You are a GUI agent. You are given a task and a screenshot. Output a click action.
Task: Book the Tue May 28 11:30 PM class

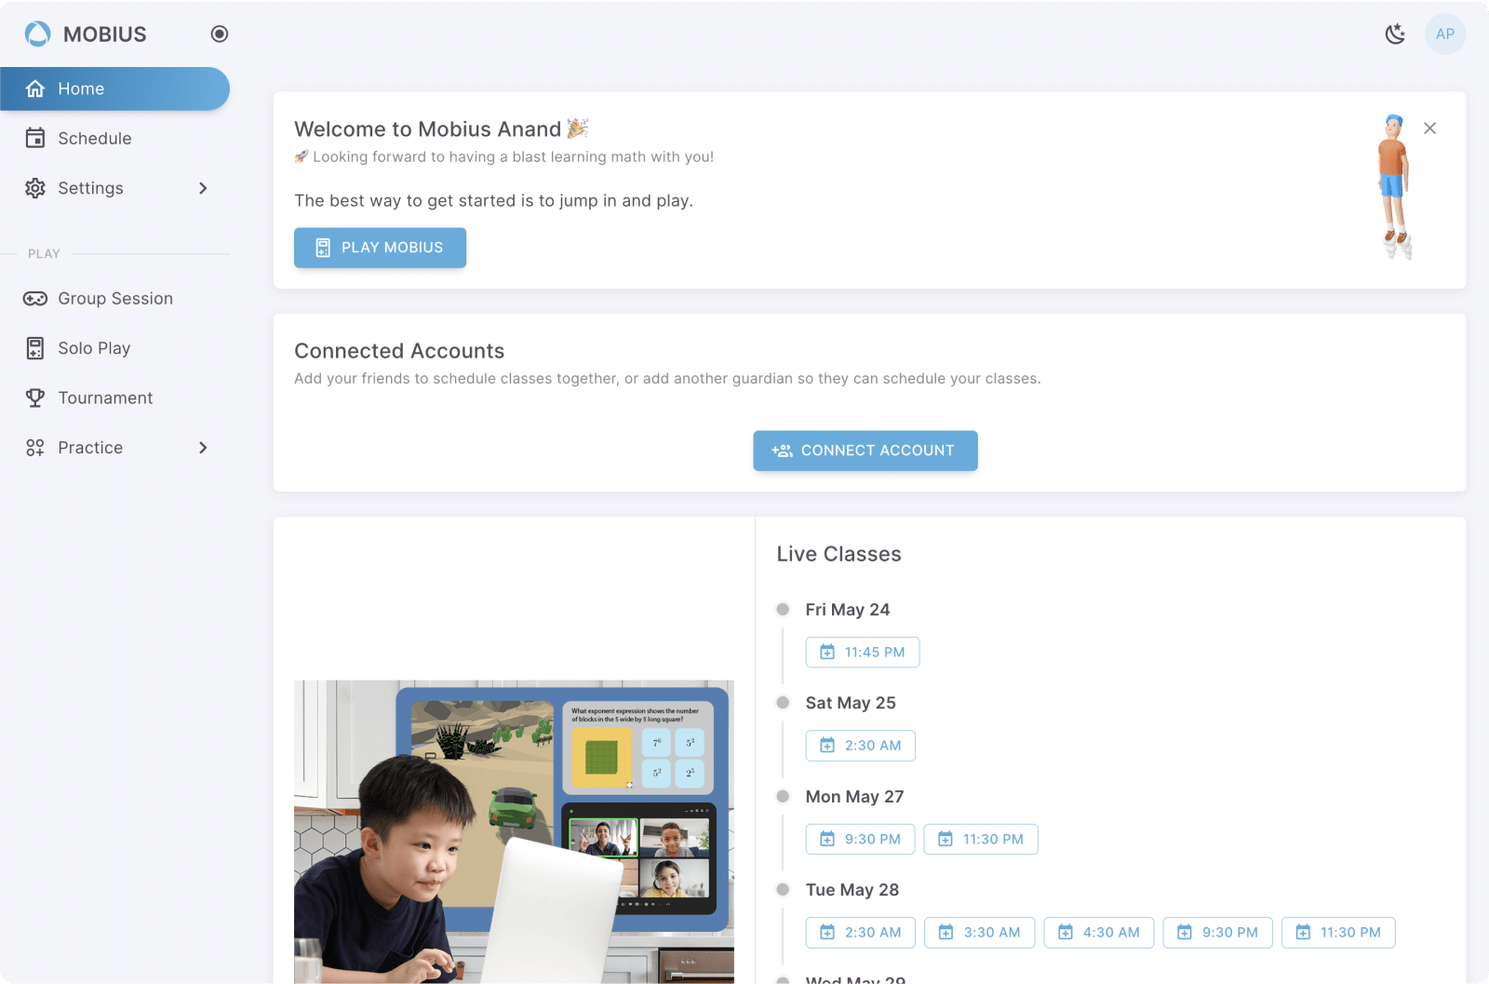tap(1338, 933)
